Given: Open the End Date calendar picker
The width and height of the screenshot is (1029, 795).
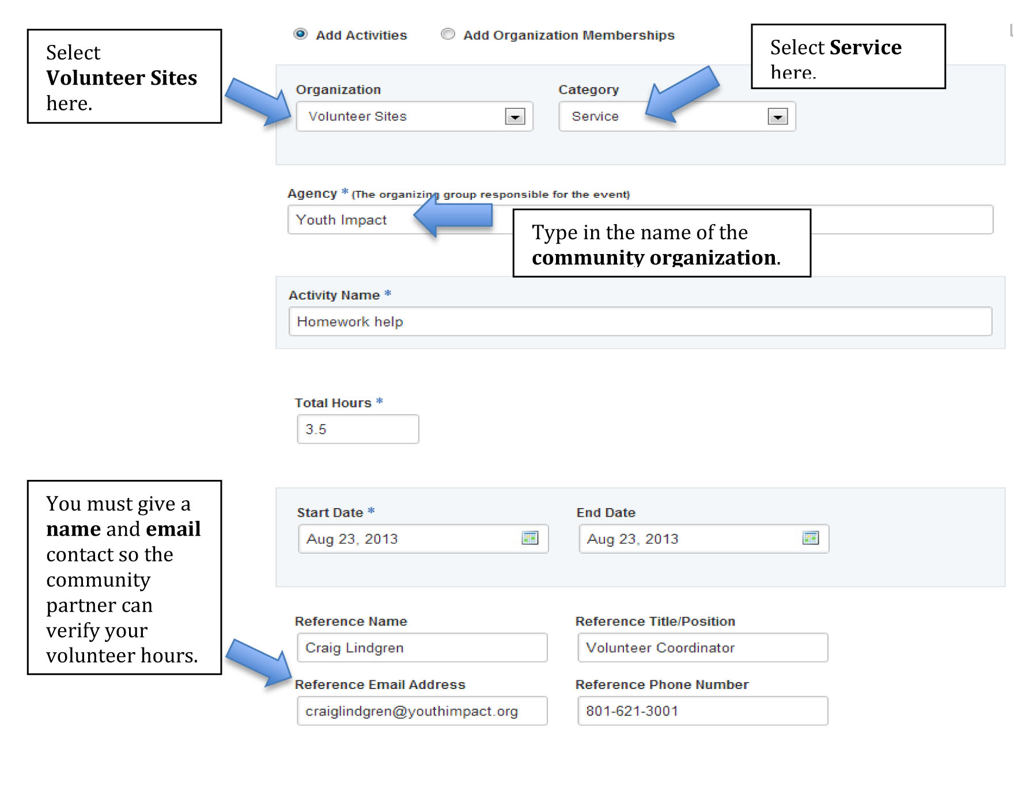Looking at the screenshot, I should point(810,538).
